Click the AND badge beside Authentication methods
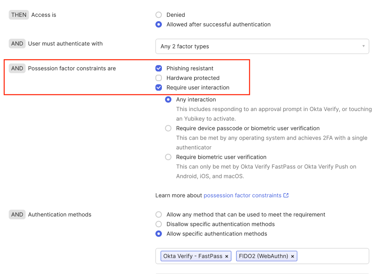Screen dimensions: 378x274 [x=17, y=214]
